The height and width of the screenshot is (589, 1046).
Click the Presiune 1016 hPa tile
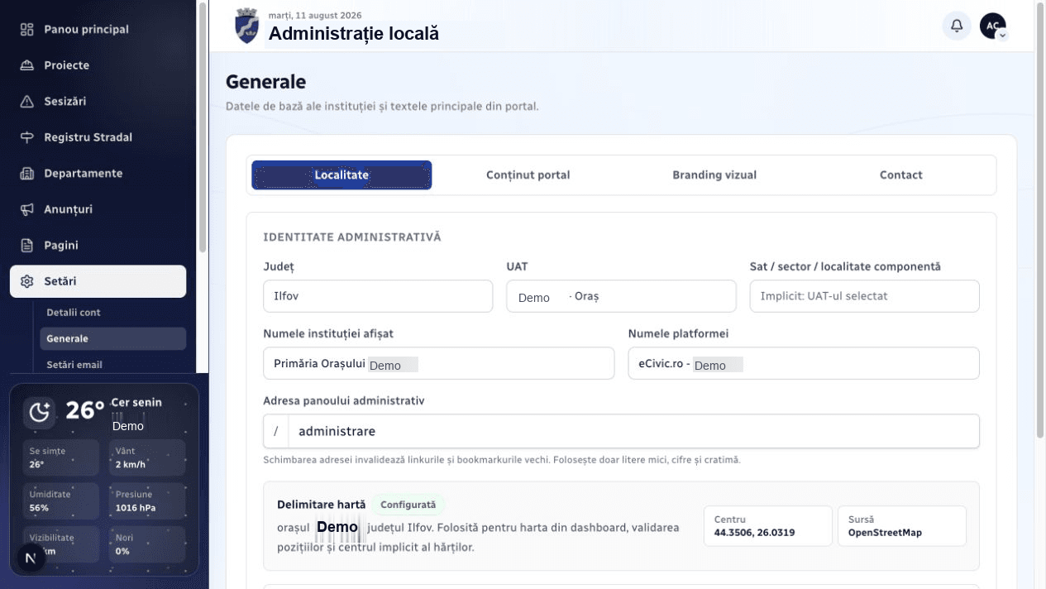(x=147, y=500)
